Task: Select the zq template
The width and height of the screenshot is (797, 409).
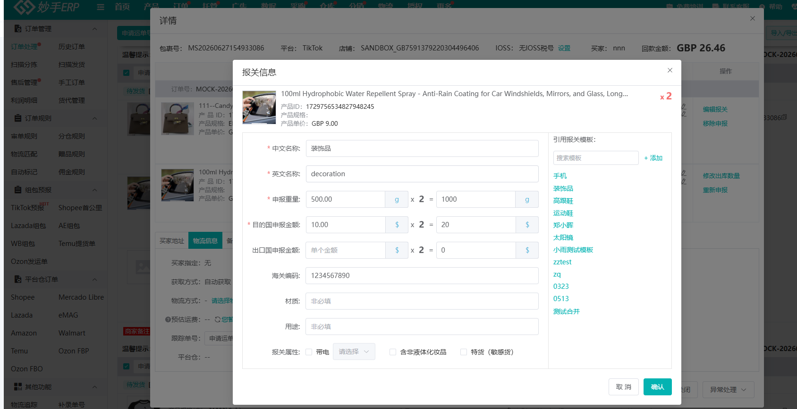Action: 557,274
